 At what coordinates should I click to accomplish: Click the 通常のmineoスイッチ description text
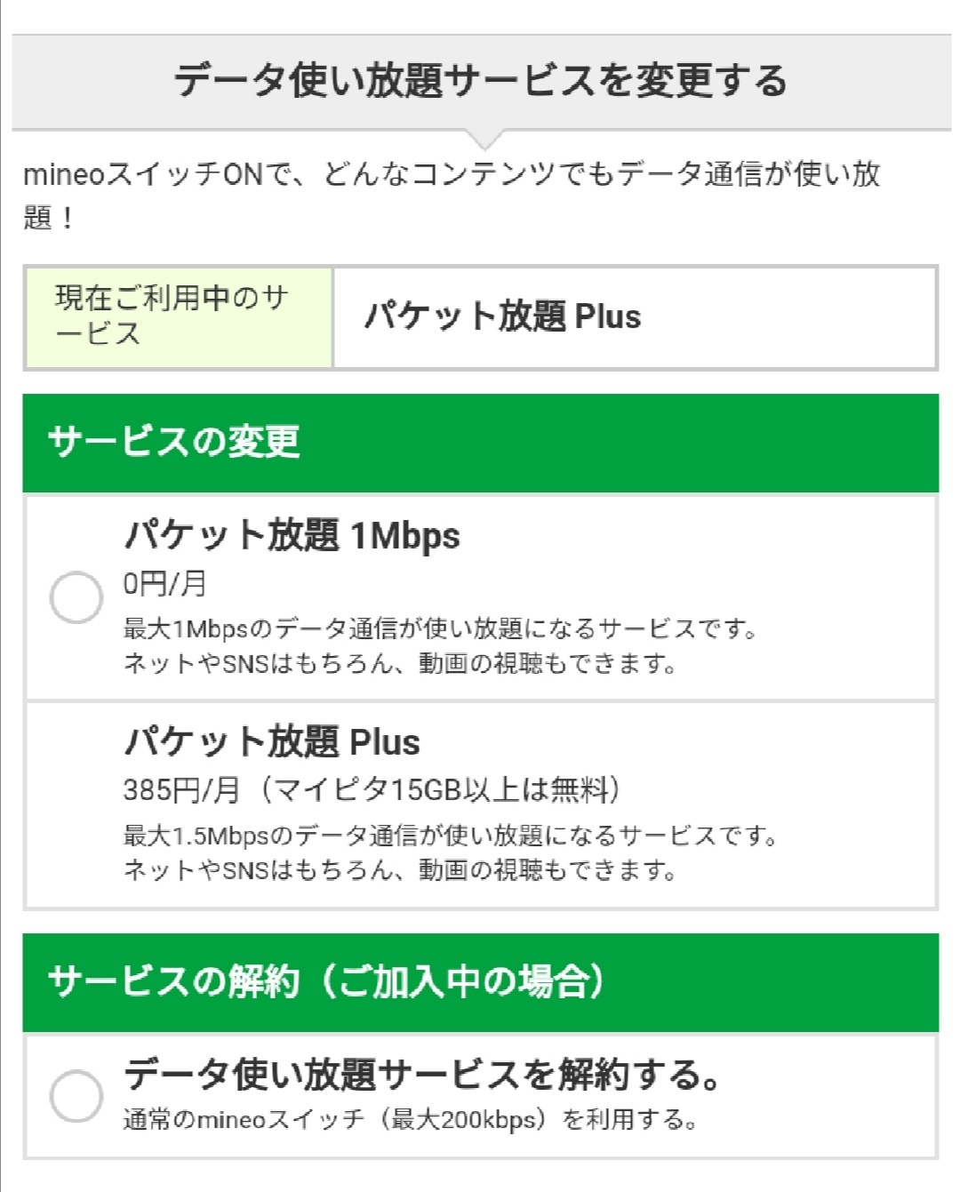[x=409, y=1119]
